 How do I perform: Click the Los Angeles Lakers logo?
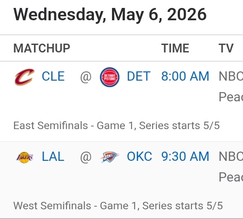click(25, 157)
